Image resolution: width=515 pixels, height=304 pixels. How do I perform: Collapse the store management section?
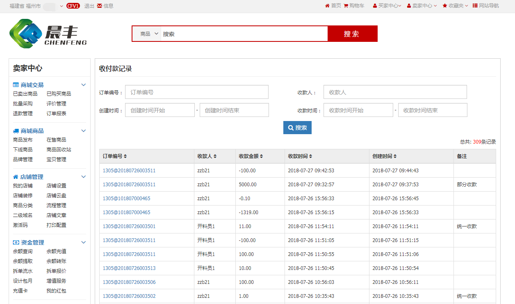pyautogui.click(x=84, y=177)
